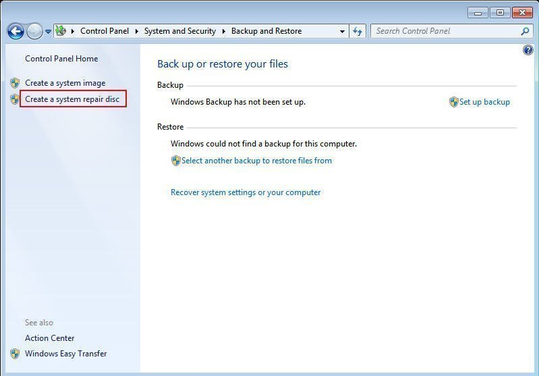Go to System and Security breadcrumb
Image resolution: width=539 pixels, height=376 pixels.
180,31
